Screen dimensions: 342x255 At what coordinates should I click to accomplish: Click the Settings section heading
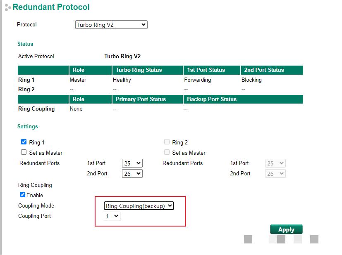(x=28, y=126)
